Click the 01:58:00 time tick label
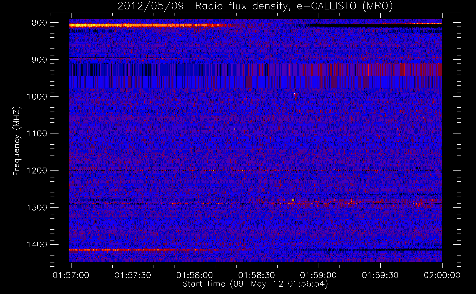Image resolution: width=476 pixels, height=294 pixels. (x=195, y=275)
